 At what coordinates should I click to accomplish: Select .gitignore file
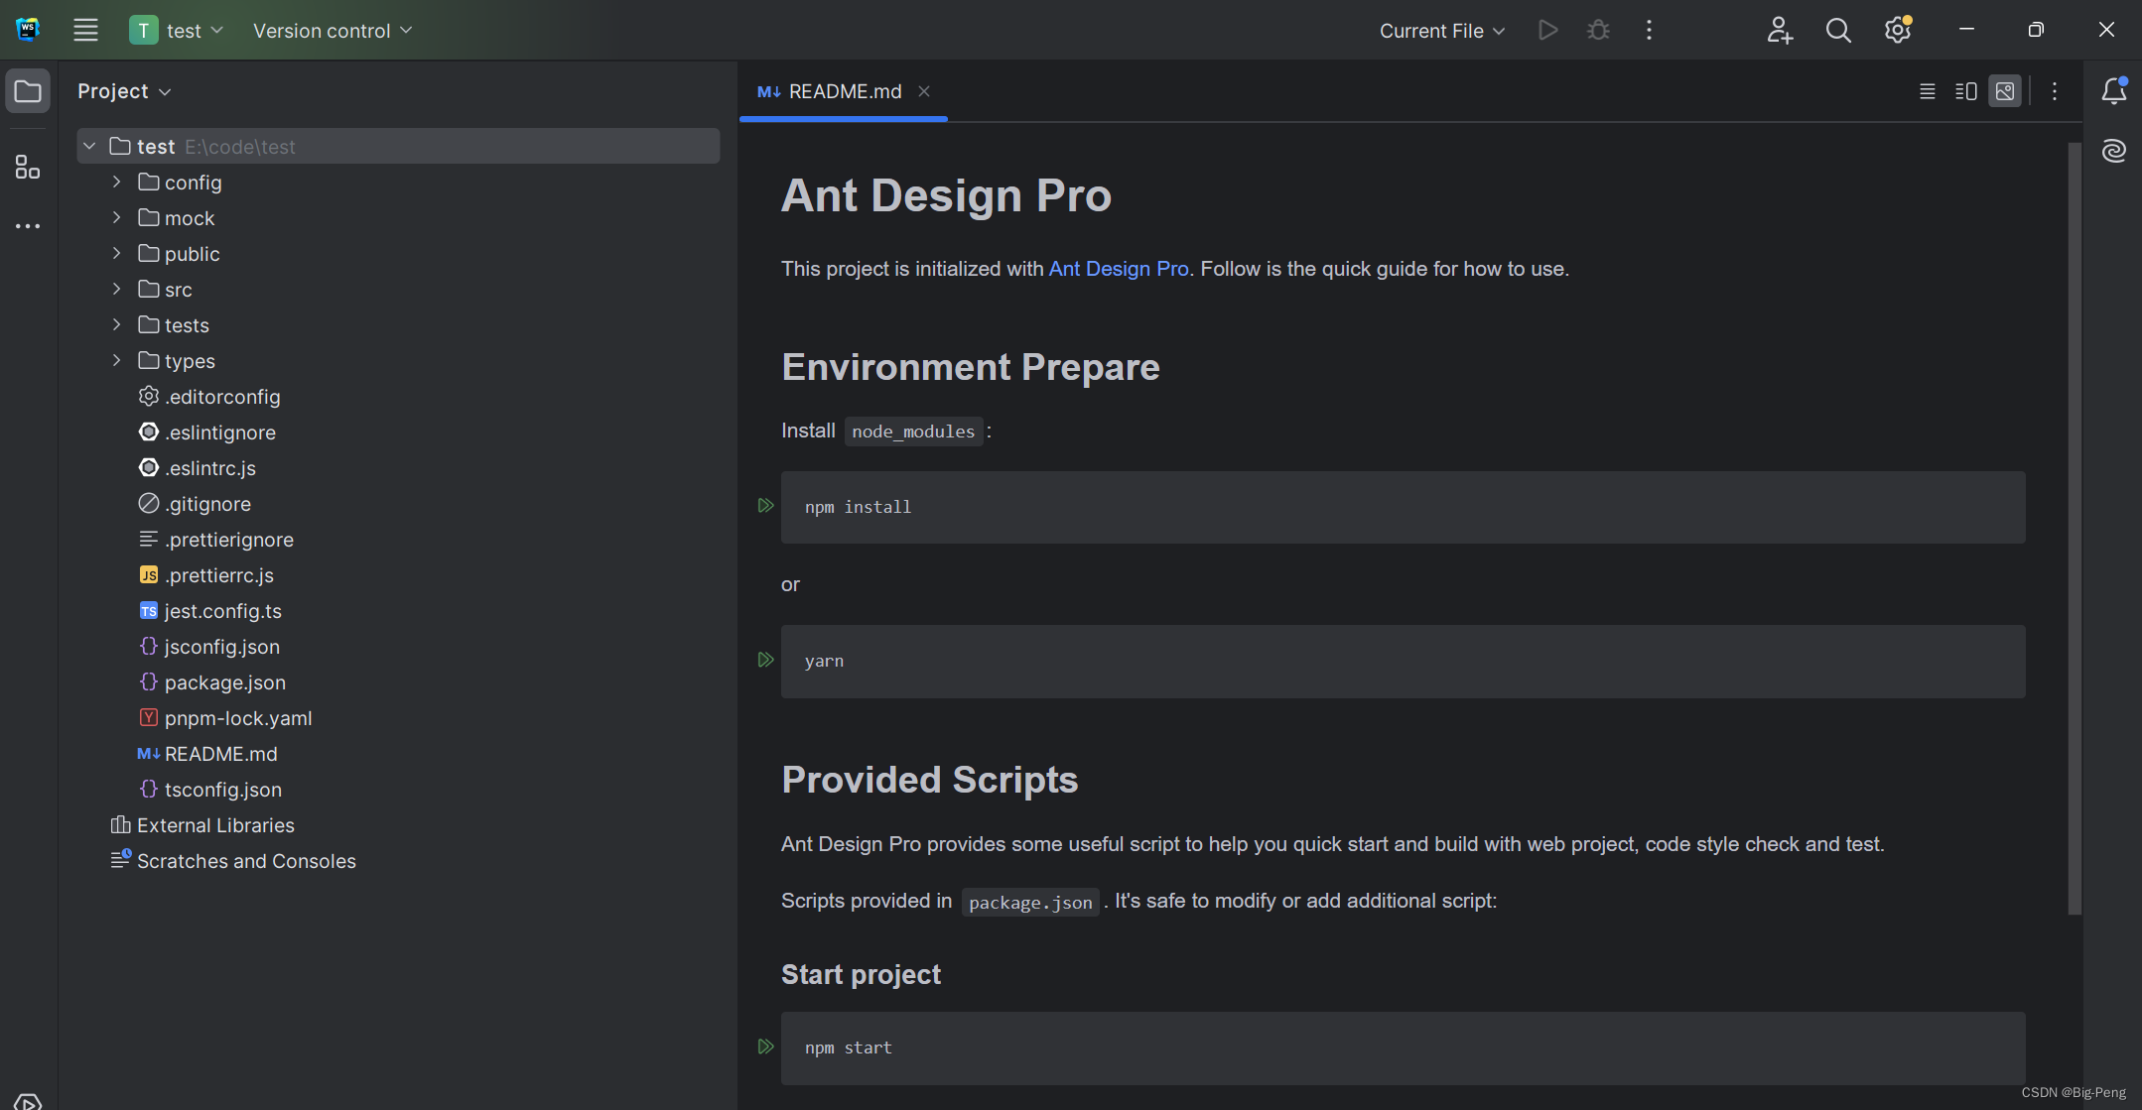[x=196, y=504]
